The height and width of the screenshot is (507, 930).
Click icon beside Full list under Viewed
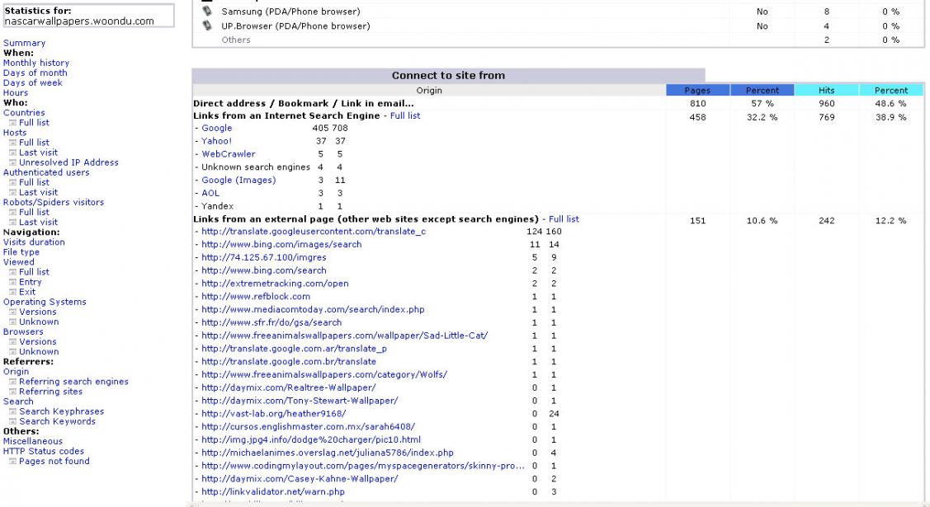(12, 272)
